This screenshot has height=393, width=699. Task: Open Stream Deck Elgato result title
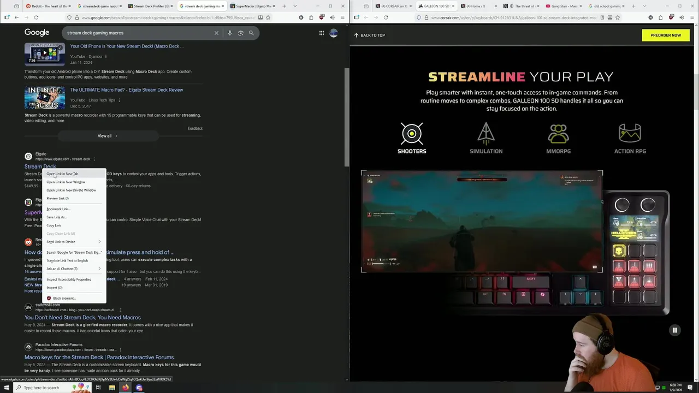coord(40,166)
